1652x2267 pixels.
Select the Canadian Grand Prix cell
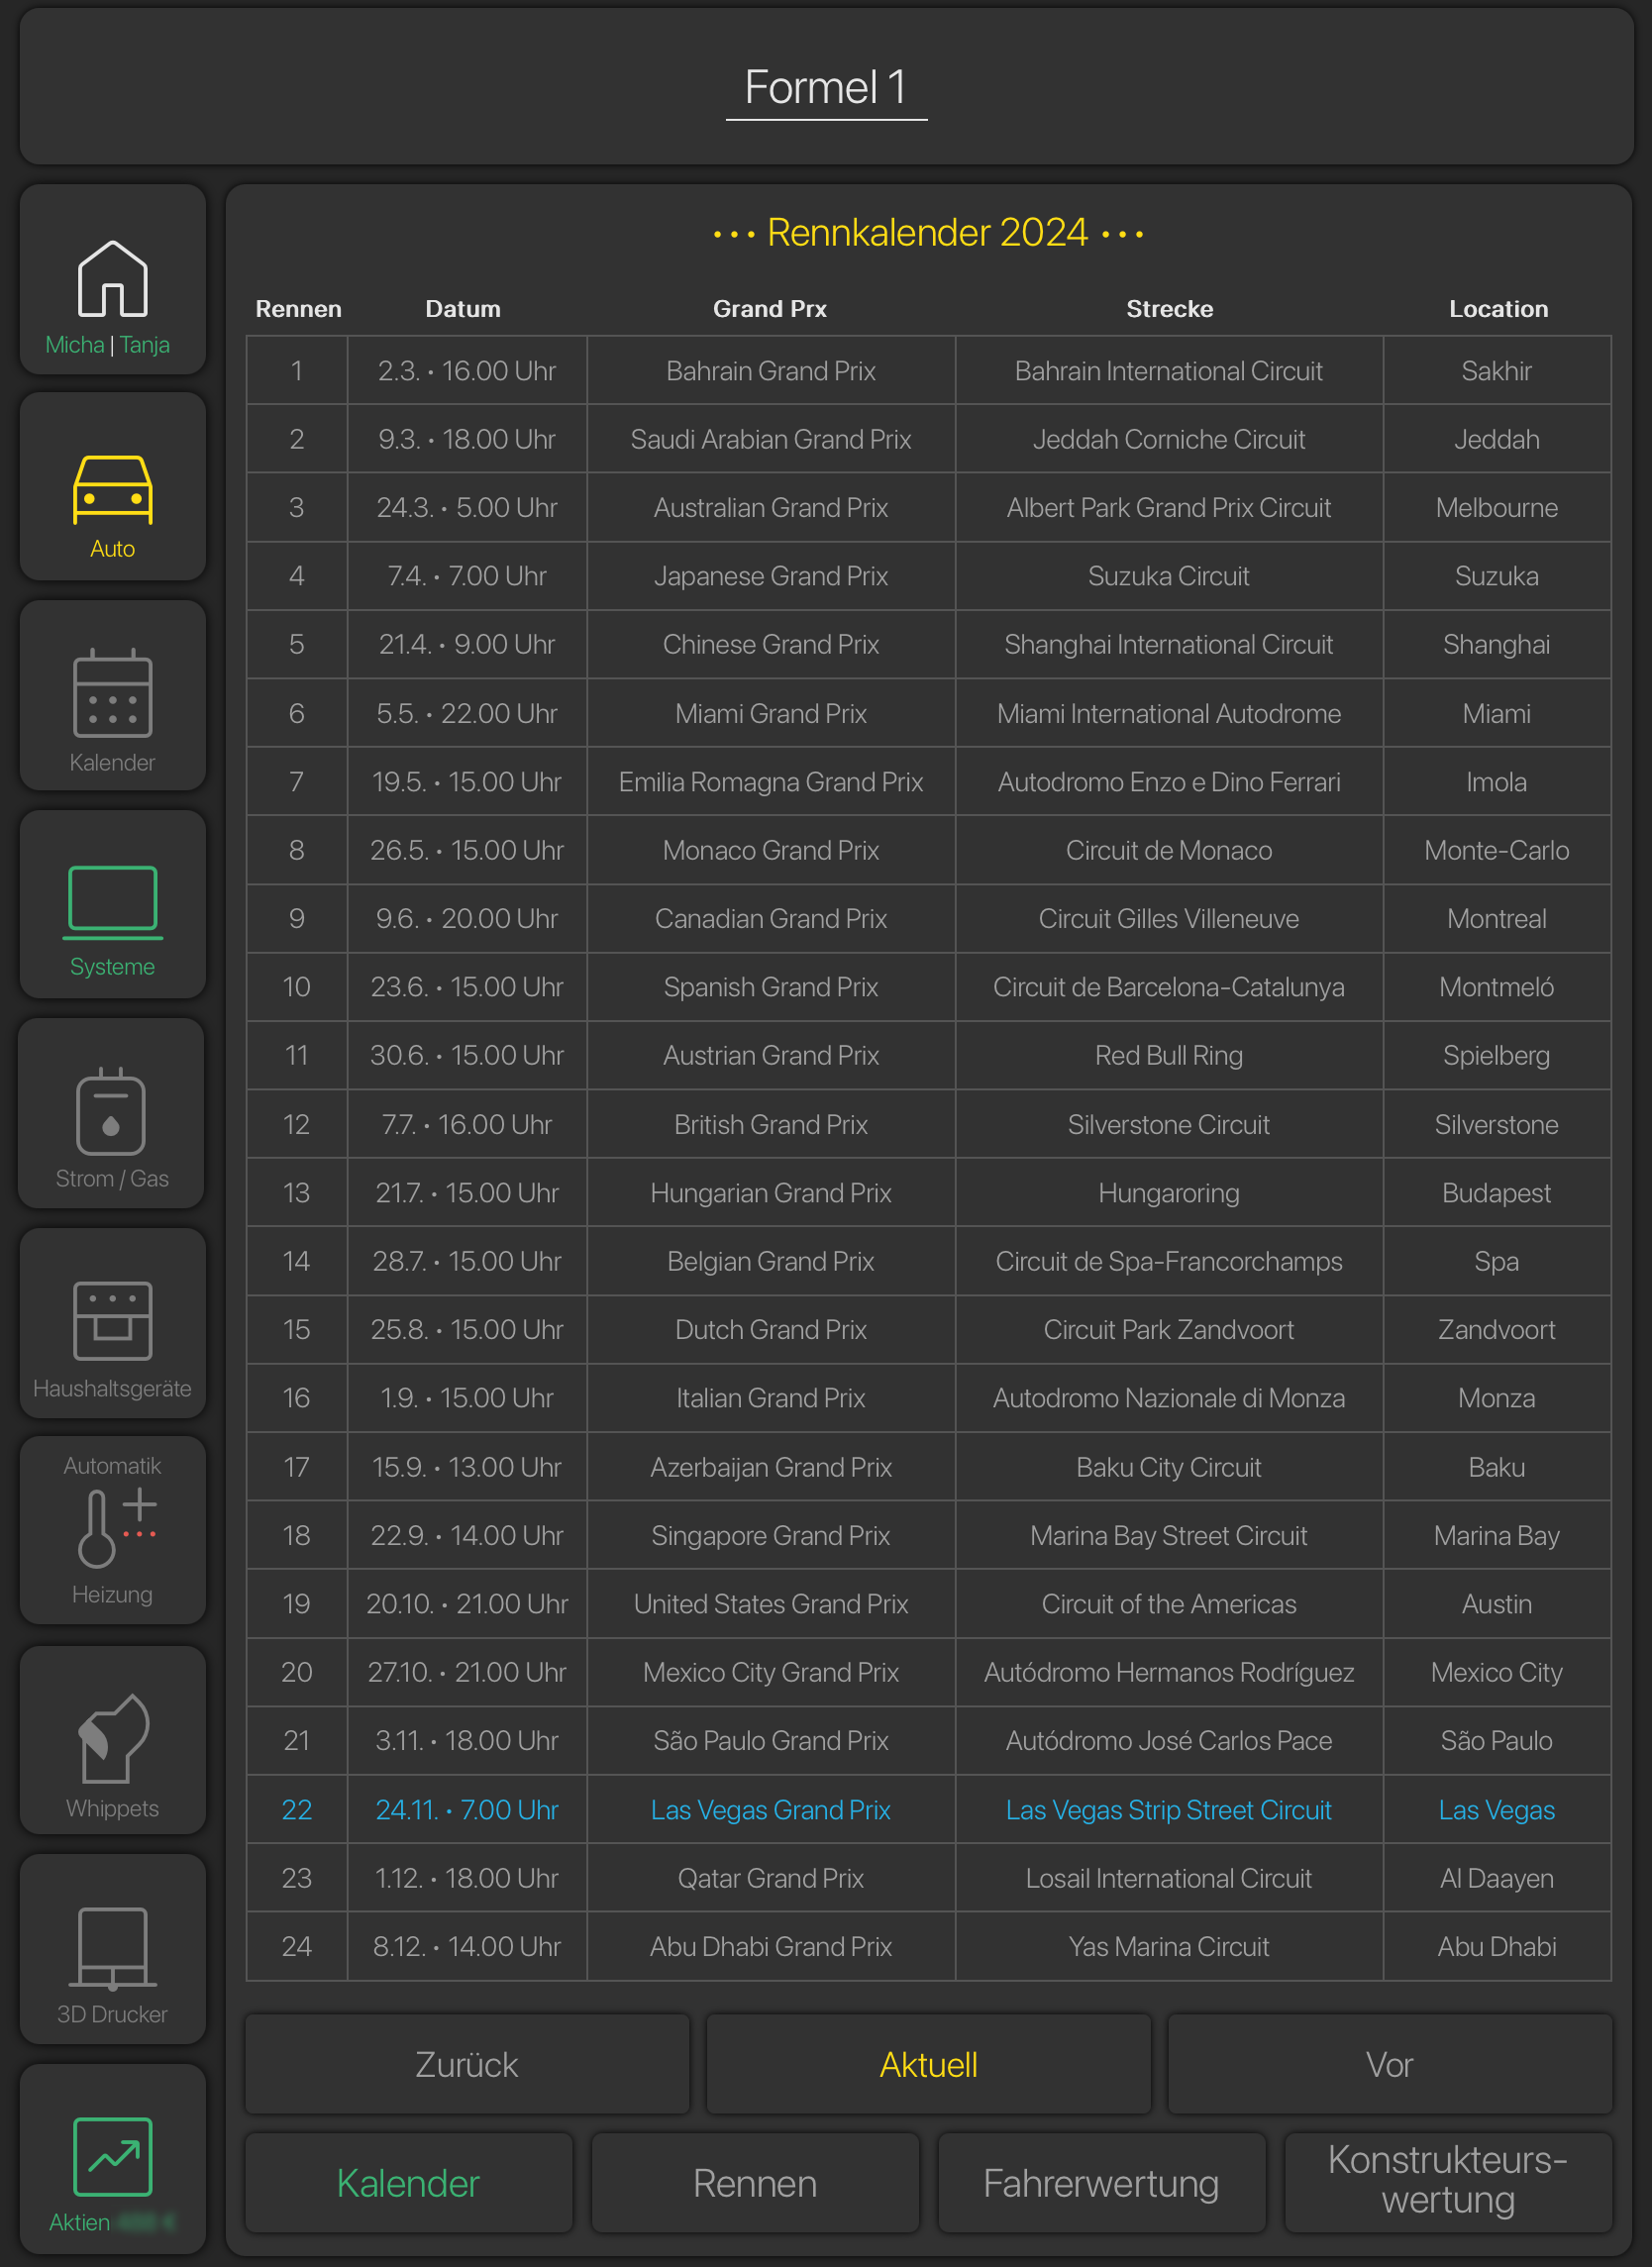coord(771,918)
